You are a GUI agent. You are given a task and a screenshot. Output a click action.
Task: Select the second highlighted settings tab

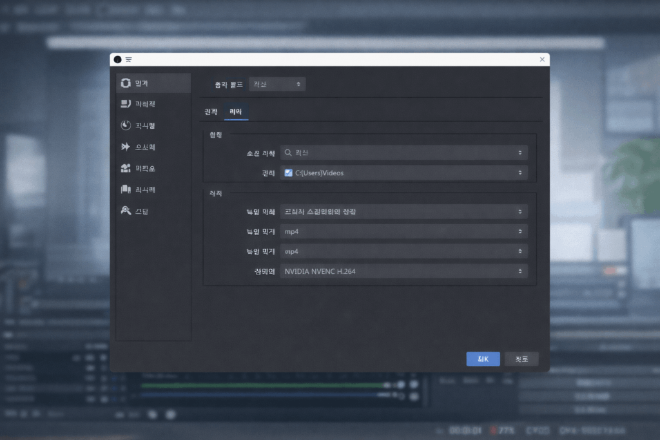pos(236,111)
